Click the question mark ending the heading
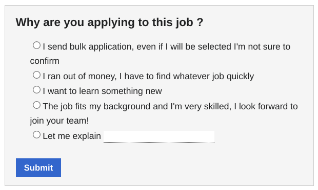This screenshot has height=190, width=318. click(x=200, y=22)
